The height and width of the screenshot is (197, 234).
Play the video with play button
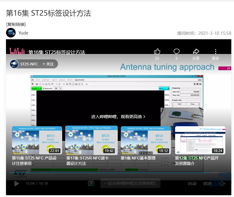pyautogui.click(x=17, y=184)
